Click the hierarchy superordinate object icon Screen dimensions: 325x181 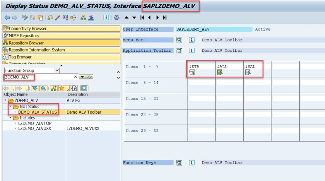tap(53, 88)
